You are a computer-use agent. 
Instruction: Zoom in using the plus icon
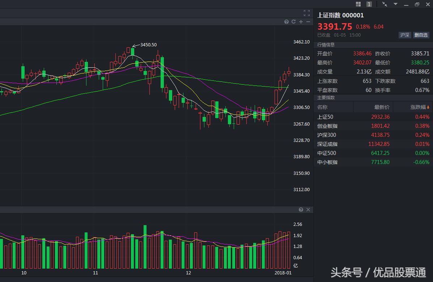(301, 22)
